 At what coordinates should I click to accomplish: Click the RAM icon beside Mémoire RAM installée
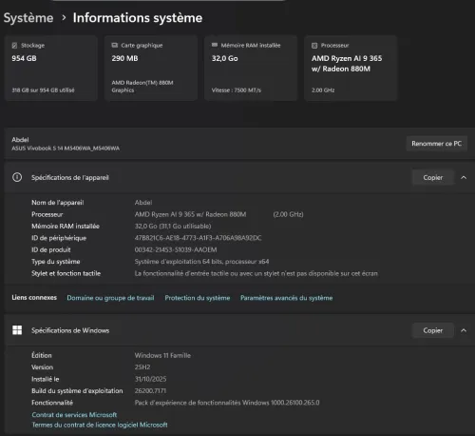pyautogui.click(x=215, y=45)
